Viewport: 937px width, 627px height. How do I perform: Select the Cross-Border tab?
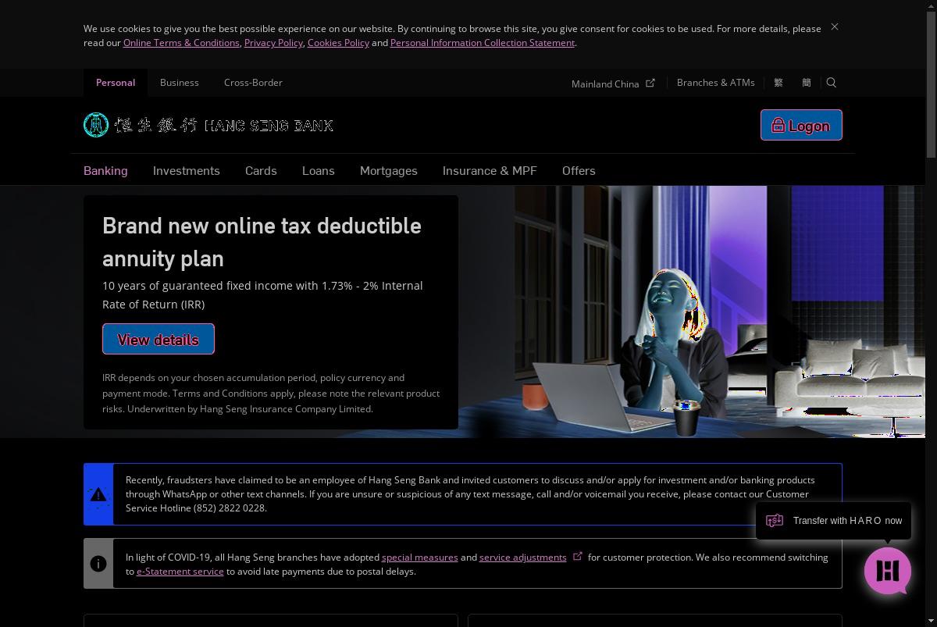click(253, 83)
